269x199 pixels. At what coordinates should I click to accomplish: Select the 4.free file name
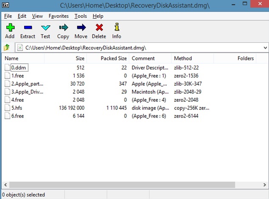[x=18, y=100]
